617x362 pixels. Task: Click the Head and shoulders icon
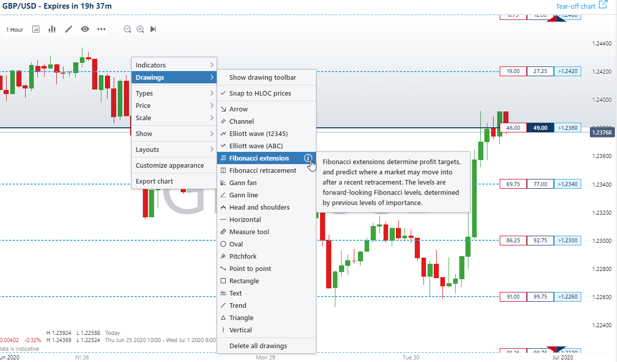click(x=223, y=207)
